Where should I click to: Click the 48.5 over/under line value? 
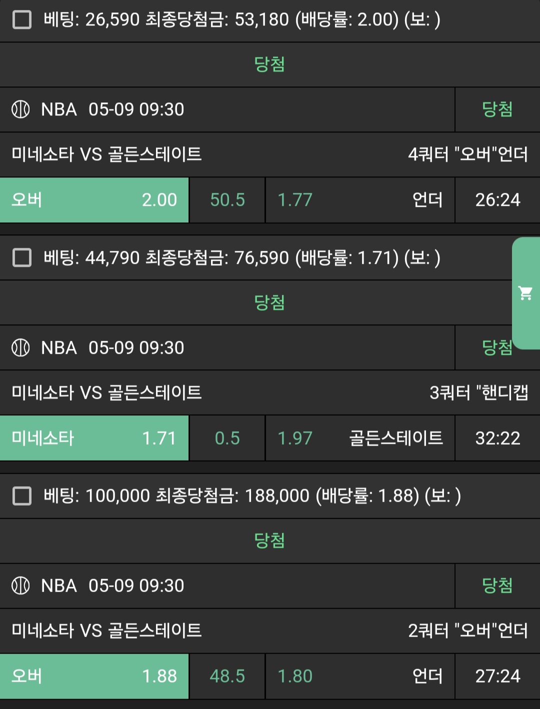click(x=227, y=676)
